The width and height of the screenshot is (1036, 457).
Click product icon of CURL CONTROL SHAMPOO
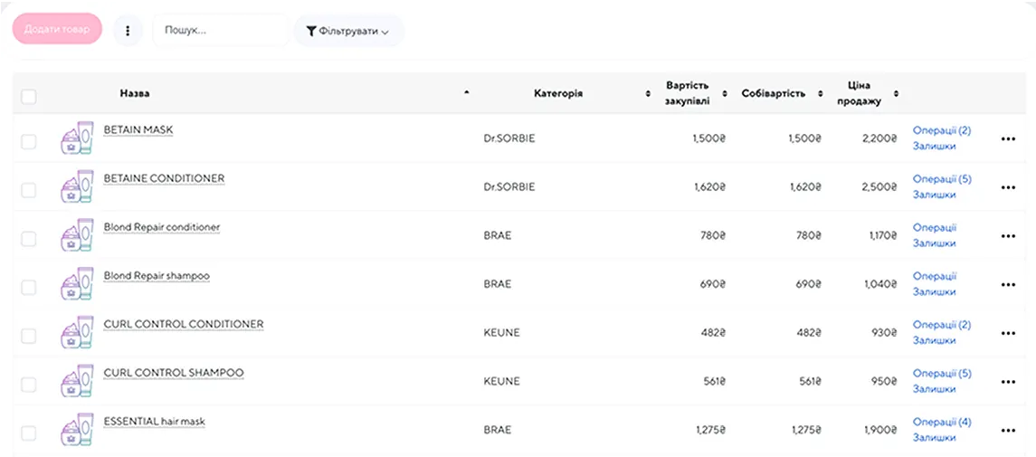coord(77,380)
